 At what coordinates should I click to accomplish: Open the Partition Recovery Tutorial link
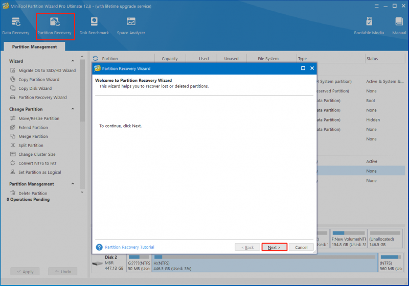[129, 247]
